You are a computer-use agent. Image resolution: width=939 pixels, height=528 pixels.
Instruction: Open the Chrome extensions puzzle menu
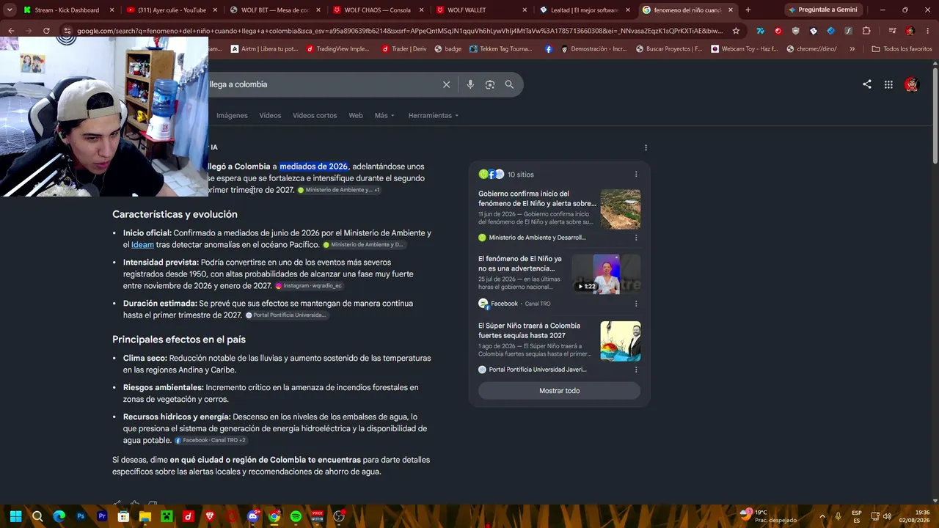pyautogui.click(x=866, y=31)
